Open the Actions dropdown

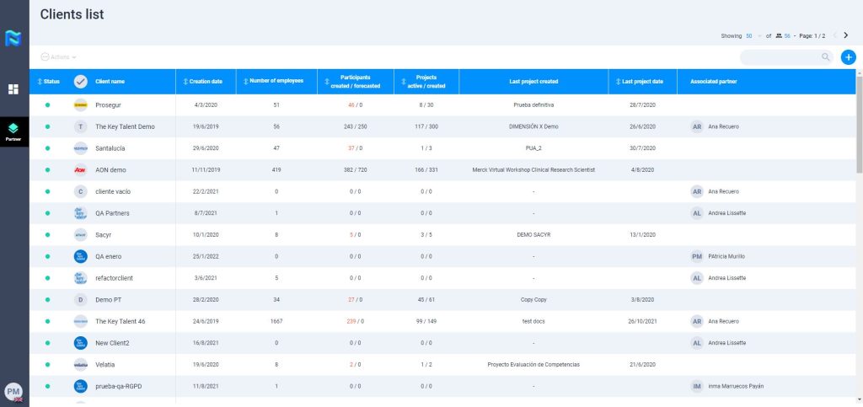pos(59,57)
